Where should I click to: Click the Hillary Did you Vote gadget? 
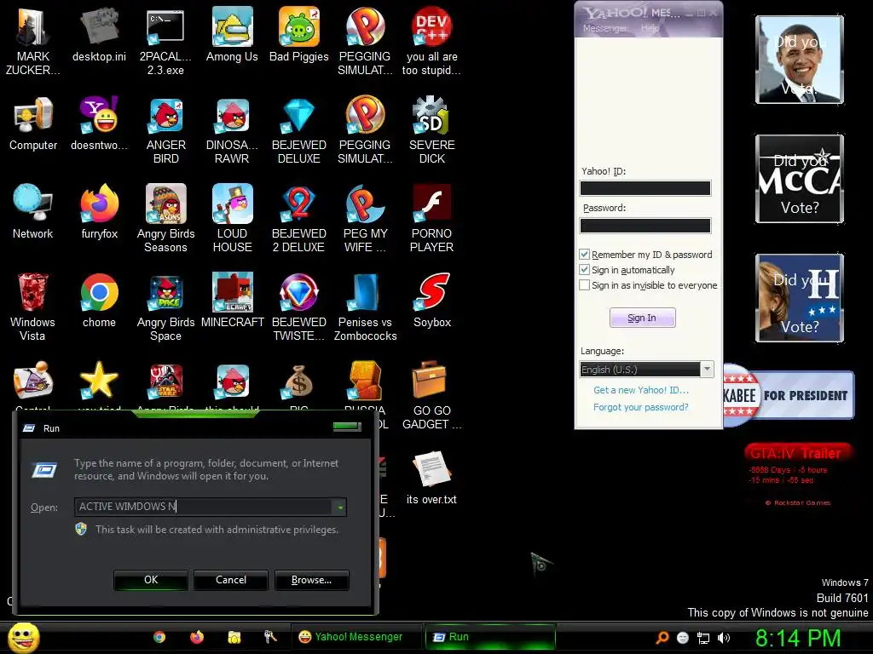coord(800,297)
